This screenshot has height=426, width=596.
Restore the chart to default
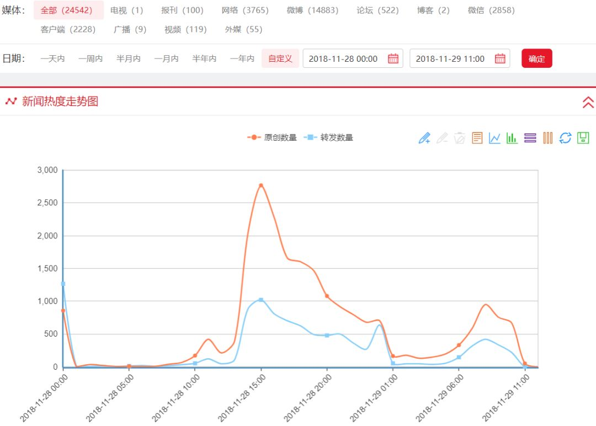[565, 137]
